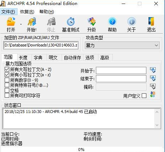
Task: Click the icon beside the 结束于 field
Action: click(x=153, y=78)
